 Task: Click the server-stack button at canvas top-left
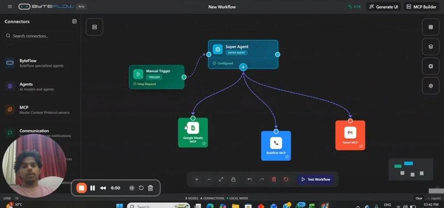[x=95, y=27]
